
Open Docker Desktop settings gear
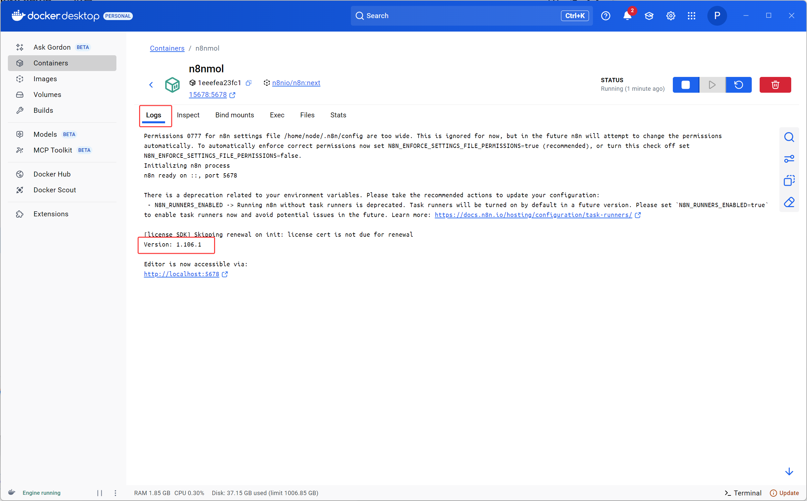pyautogui.click(x=671, y=16)
